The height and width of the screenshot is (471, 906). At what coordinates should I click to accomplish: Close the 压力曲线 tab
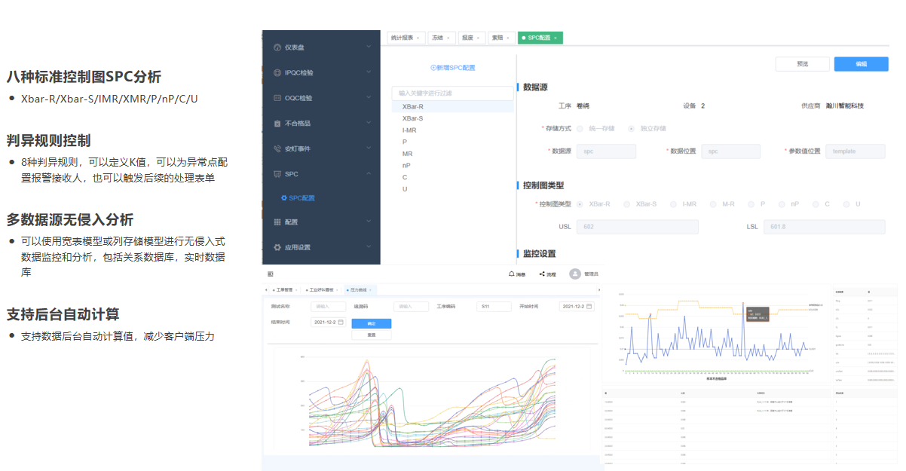pos(370,289)
